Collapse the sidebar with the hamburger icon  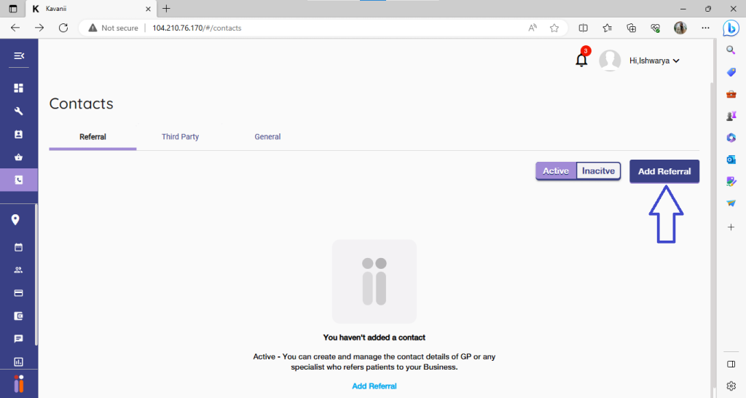(19, 55)
